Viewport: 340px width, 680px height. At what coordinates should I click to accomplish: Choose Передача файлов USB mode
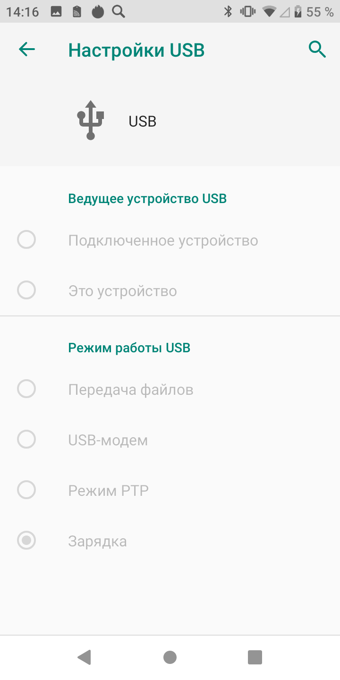(x=26, y=390)
